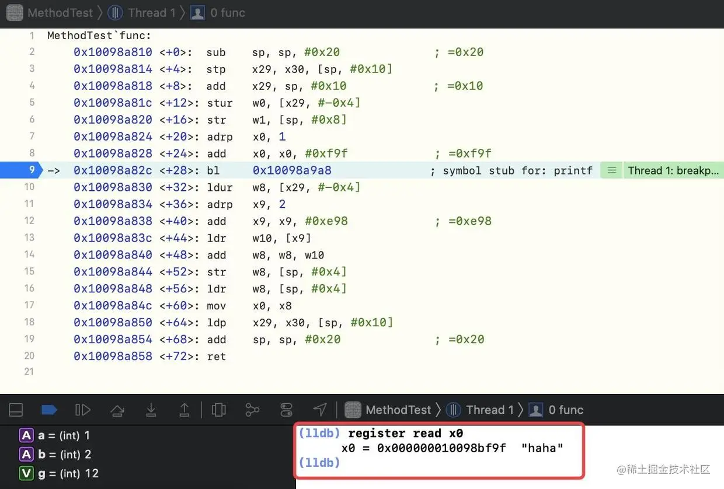Screen dimensions: 724x489
Task: Open Environment Overrides
Action: pyautogui.click(x=286, y=410)
